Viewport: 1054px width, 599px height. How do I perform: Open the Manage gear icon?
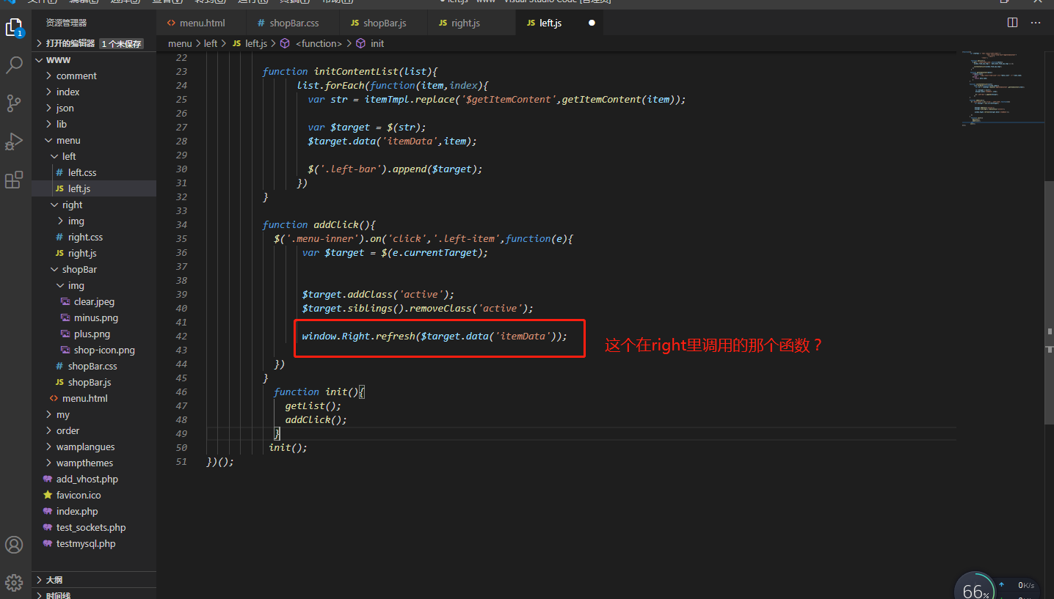pyautogui.click(x=14, y=583)
